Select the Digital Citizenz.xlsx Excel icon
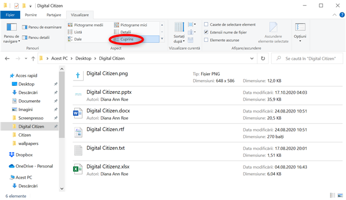 pyautogui.click(x=78, y=169)
